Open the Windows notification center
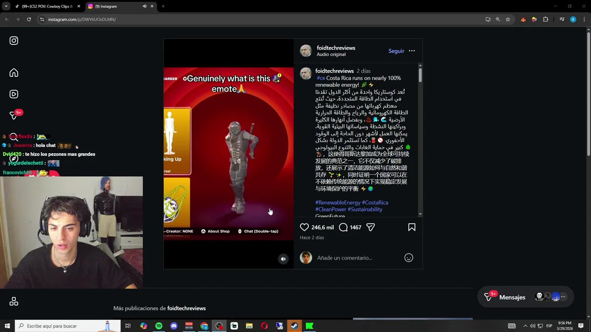Image resolution: width=591 pixels, height=332 pixels. [581, 326]
